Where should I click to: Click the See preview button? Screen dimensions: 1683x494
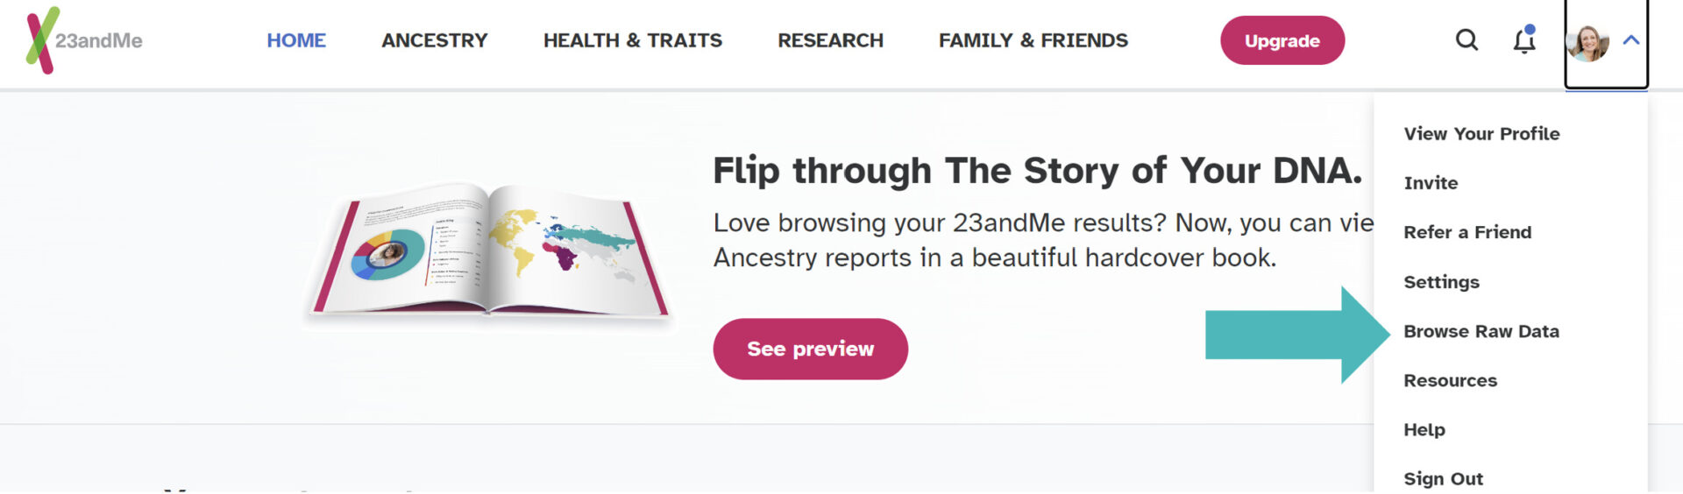(810, 349)
